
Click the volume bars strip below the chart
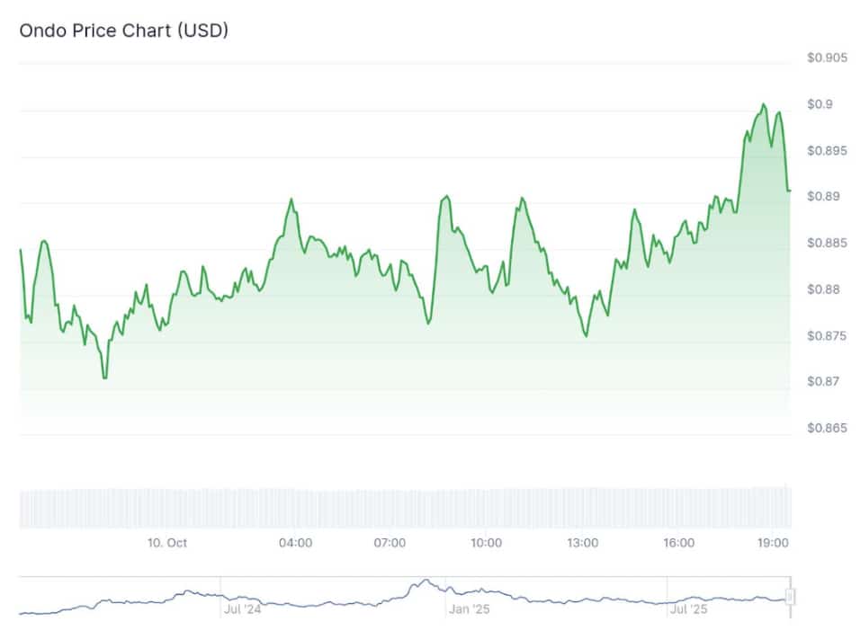[x=405, y=509]
